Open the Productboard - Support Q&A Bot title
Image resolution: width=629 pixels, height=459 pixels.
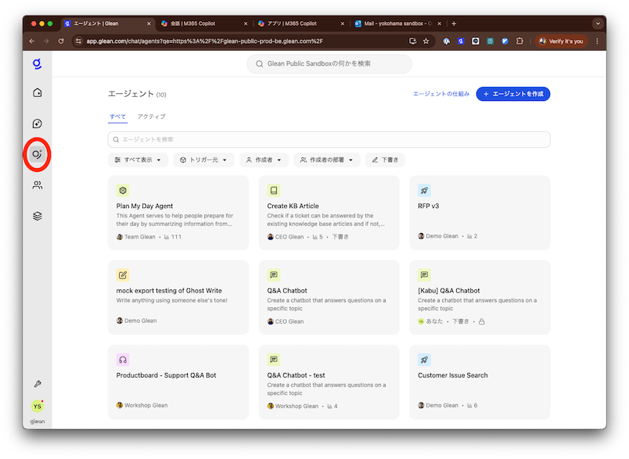click(x=166, y=375)
